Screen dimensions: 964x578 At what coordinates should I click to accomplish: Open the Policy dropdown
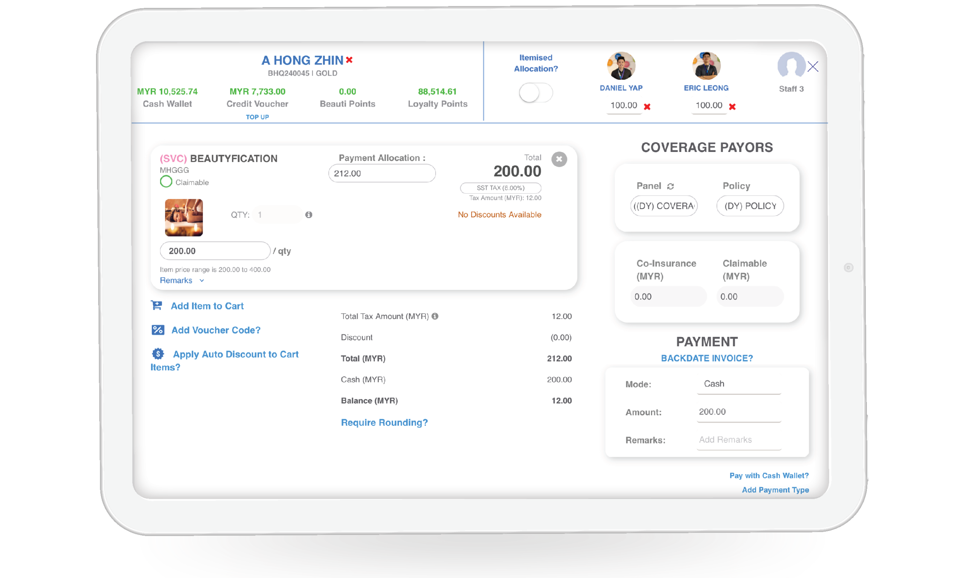[749, 206]
